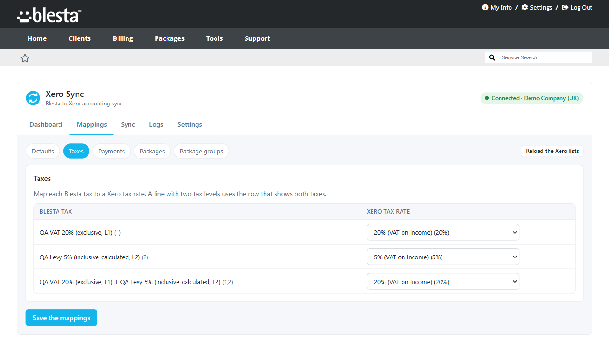Open the Home menu

click(x=37, y=38)
